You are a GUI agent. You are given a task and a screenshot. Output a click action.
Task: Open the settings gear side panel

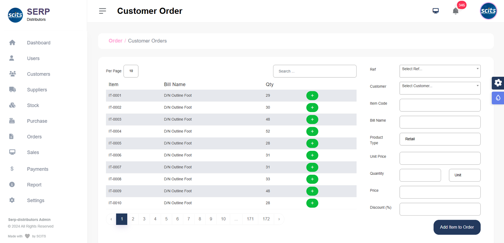pyautogui.click(x=498, y=83)
